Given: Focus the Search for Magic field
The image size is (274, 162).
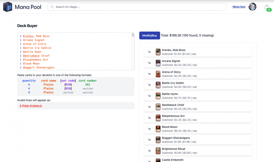Looking at the screenshot, I should (x=139, y=7).
